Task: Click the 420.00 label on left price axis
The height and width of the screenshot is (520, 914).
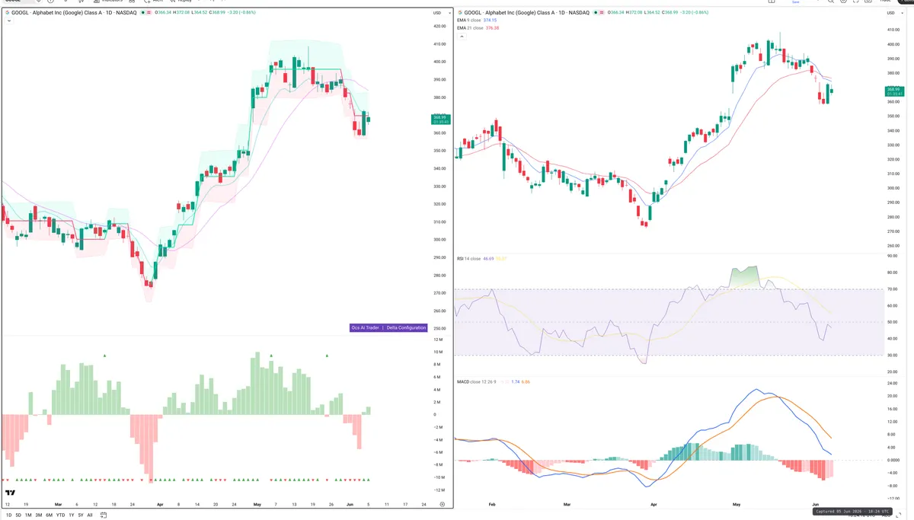Action: point(439,26)
